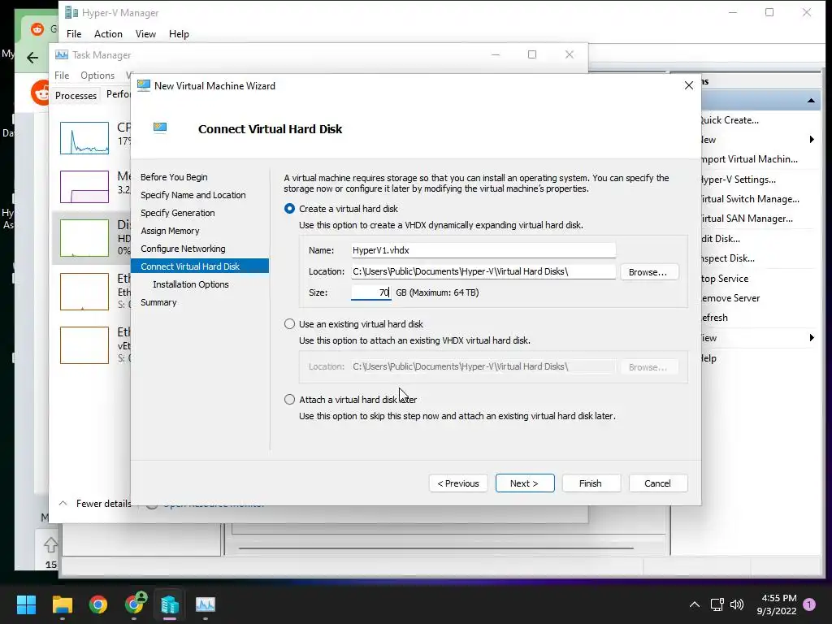
Task: Open Specify Generation step
Action: pos(178,213)
